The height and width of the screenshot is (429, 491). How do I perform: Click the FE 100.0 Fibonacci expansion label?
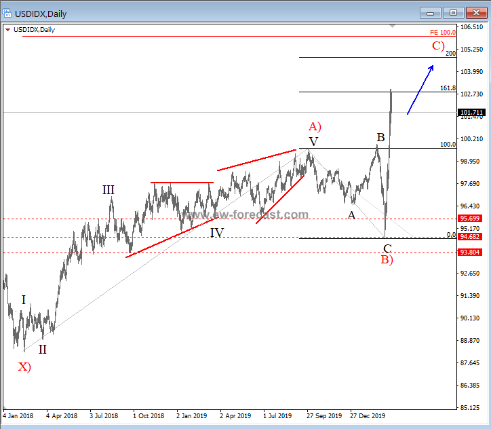[442, 32]
